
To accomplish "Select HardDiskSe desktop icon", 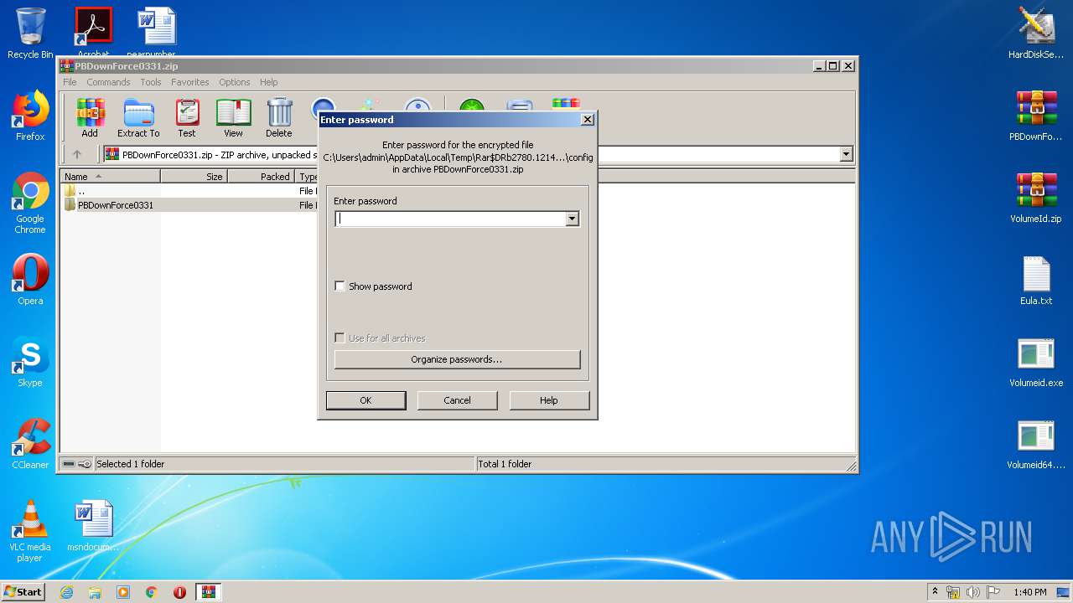I will [x=1036, y=33].
